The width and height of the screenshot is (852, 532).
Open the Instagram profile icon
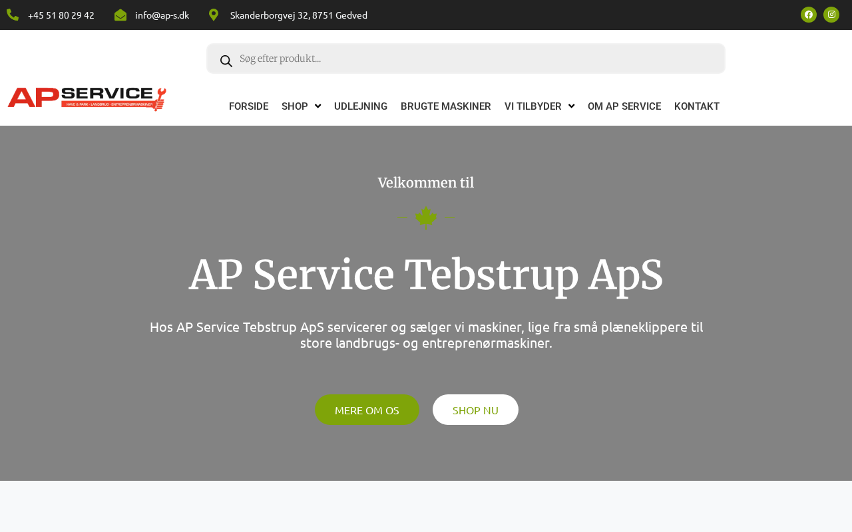(x=831, y=15)
